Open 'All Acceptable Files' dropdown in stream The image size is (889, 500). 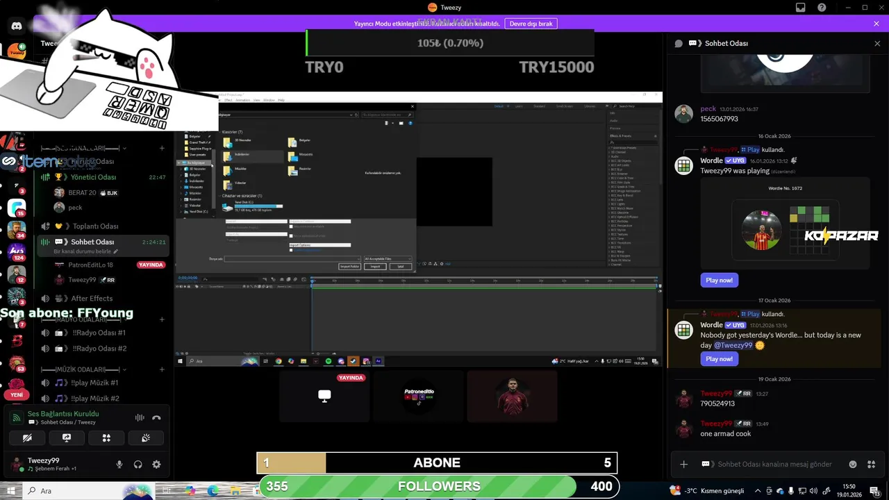[x=388, y=258]
